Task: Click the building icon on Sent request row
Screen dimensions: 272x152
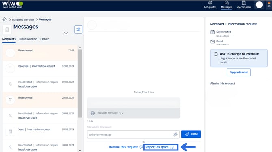Action: pyautogui.click(x=11, y=132)
